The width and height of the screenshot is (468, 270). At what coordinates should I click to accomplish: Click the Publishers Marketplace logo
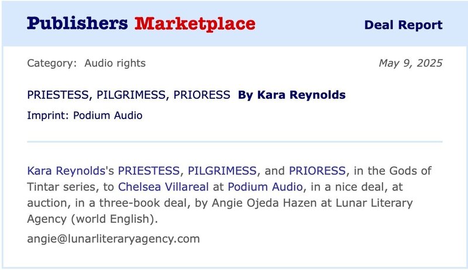click(x=141, y=24)
